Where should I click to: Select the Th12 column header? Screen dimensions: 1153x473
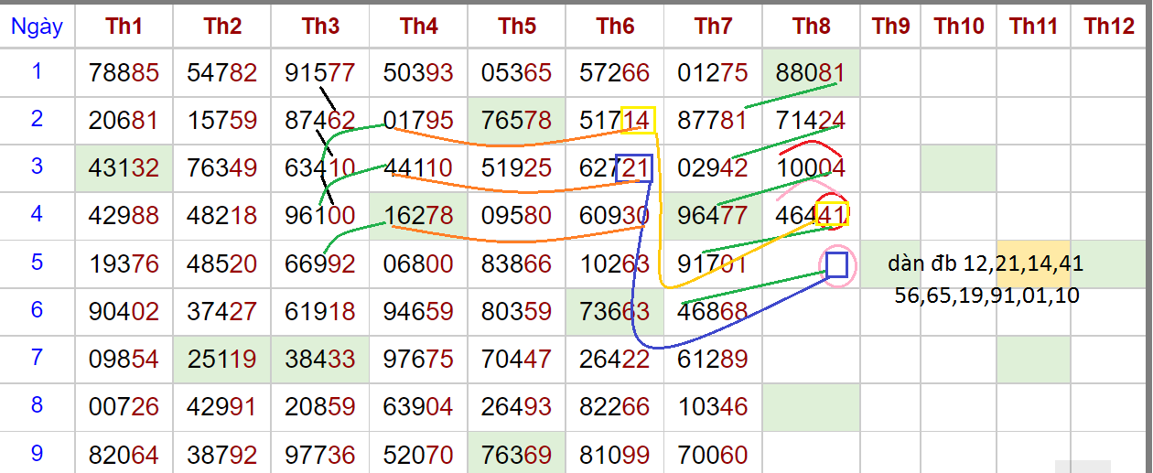[1109, 27]
